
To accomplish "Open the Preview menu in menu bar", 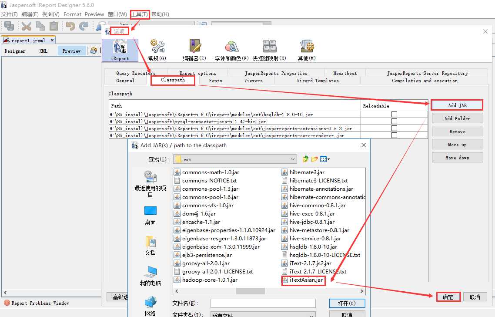I will pos(94,14).
